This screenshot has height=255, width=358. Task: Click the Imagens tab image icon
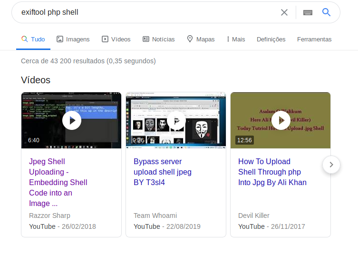60,39
